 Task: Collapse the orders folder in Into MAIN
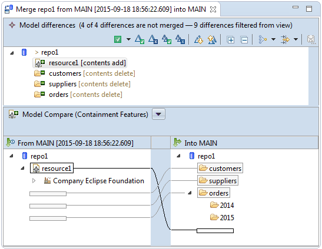point(190,193)
